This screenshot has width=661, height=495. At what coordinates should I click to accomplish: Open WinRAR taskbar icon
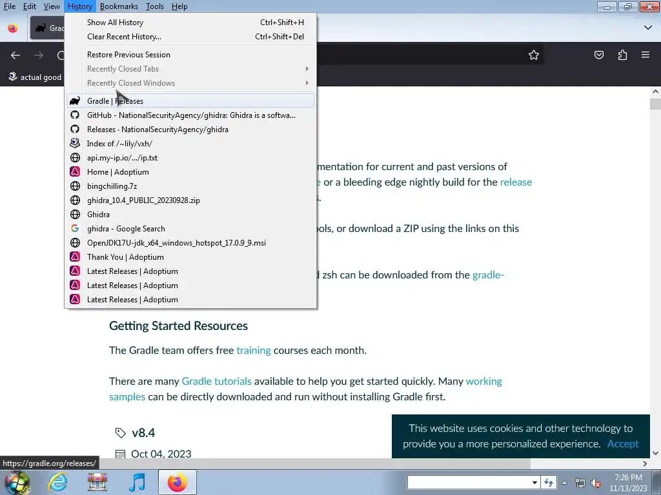tap(97, 482)
